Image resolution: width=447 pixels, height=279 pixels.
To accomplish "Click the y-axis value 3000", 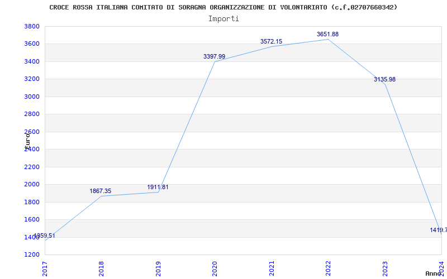I will (x=32, y=97).
